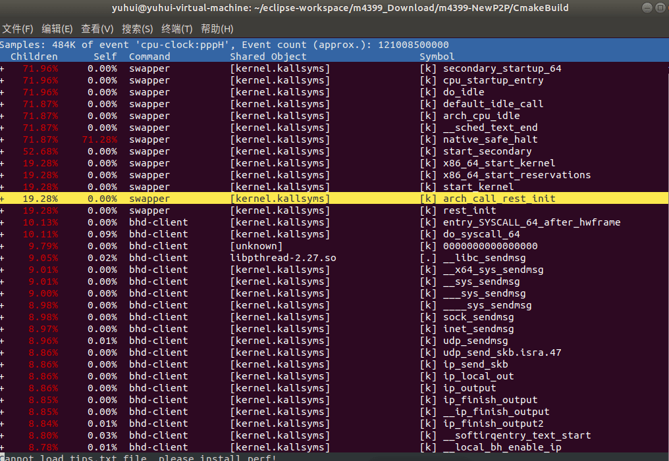Click the 52.68% children value

(x=41, y=152)
